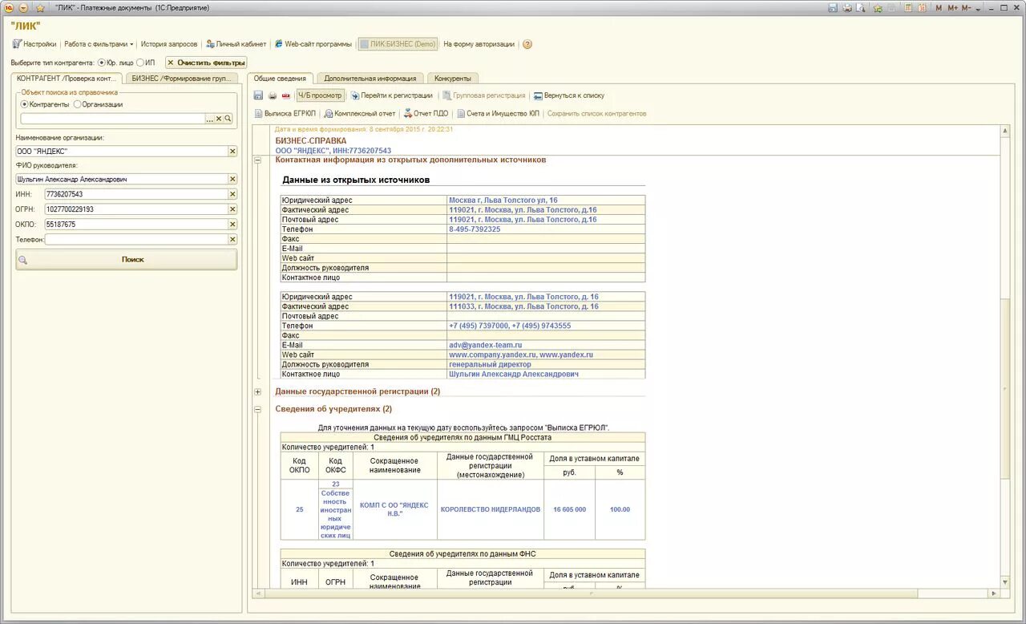Click the red export icon in report toolbar
This screenshot has height=624, width=1026.
(285, 95)
